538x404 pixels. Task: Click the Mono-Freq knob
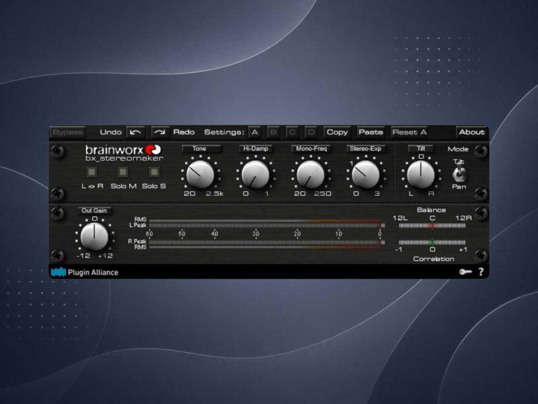tap(311, 174)
